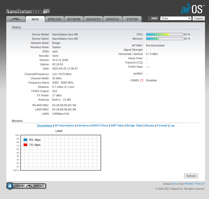The image size is (209, 199).
Task: Click the antenna value Built in - 13 dBi
Action: [x=62, y=100]
